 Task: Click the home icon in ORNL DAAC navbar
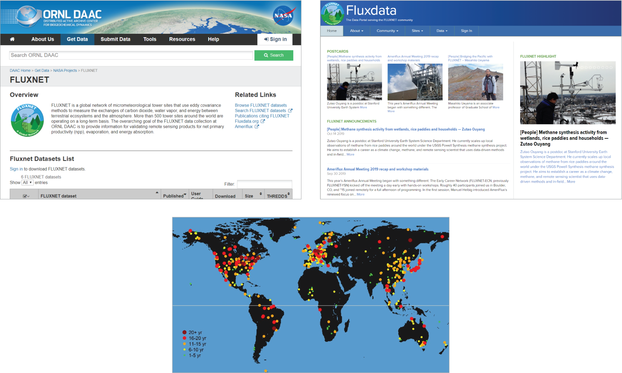(12, 39)
